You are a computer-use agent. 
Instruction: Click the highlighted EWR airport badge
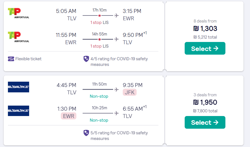tap(68, 116)
